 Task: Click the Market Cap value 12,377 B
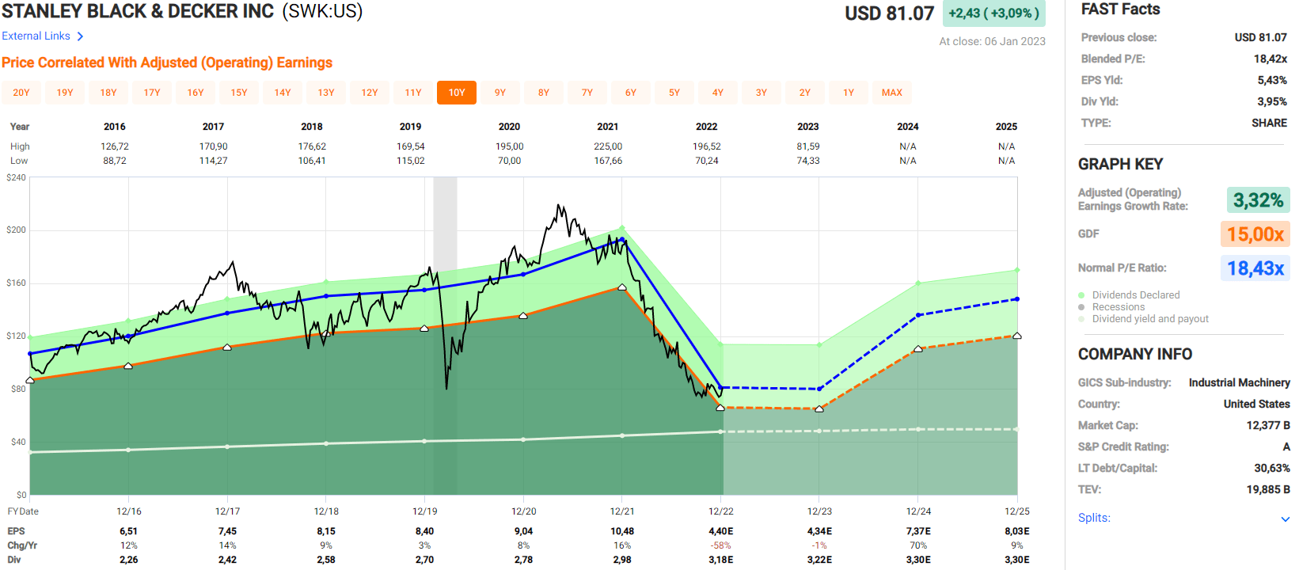pos(1268,425)
